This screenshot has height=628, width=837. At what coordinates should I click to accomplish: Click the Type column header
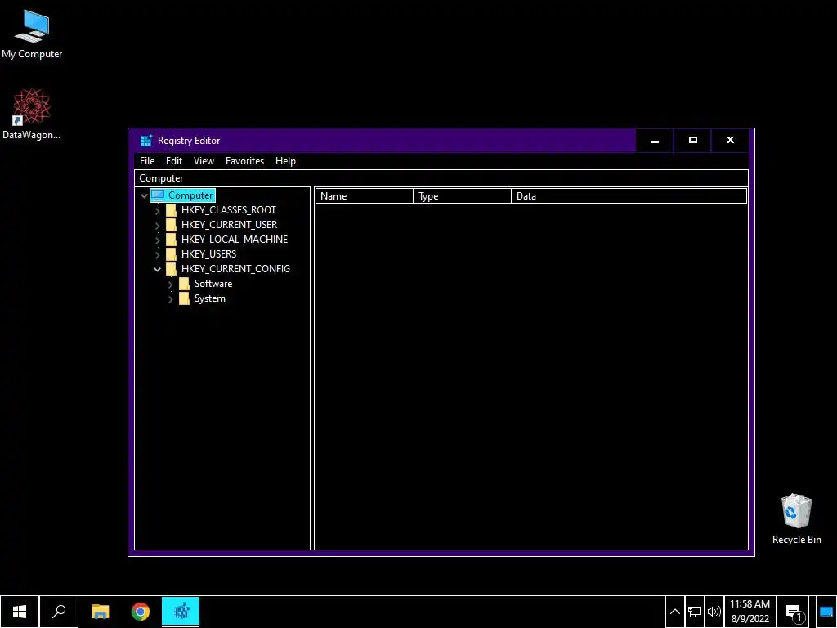coord(463,196)
